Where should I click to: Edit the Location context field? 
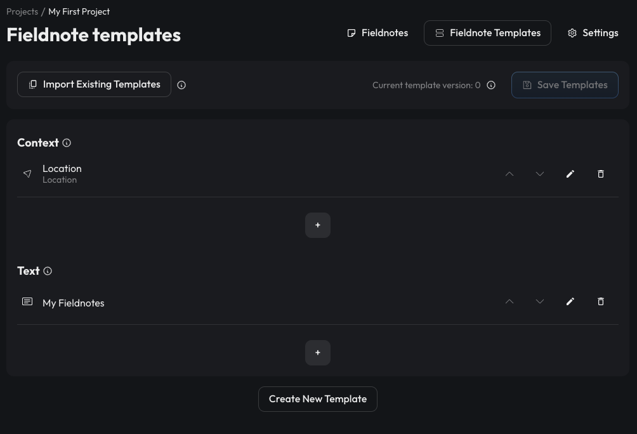pyautogui.click(x=570, y=174)
